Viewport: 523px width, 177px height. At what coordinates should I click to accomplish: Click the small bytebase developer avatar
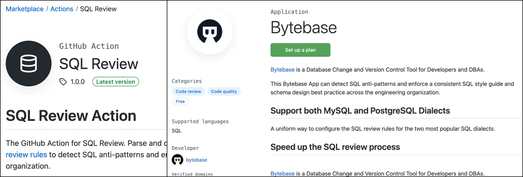click(177, 160)
